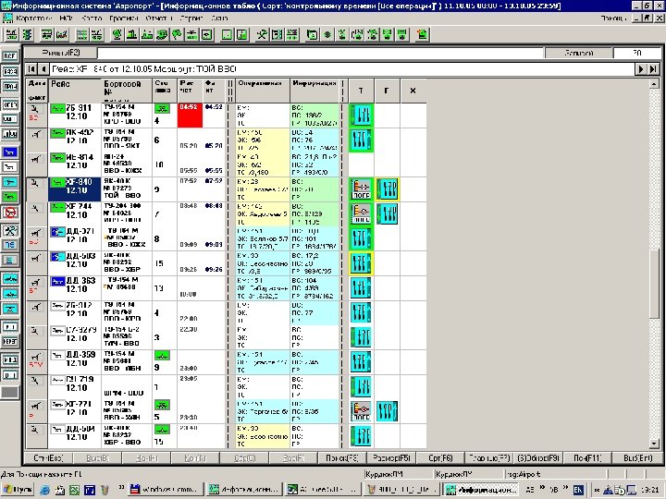Click the last green-yellow icon in top toolbar
The width and height of the screenshot is (666, 499).
click(x=422, y=34)
